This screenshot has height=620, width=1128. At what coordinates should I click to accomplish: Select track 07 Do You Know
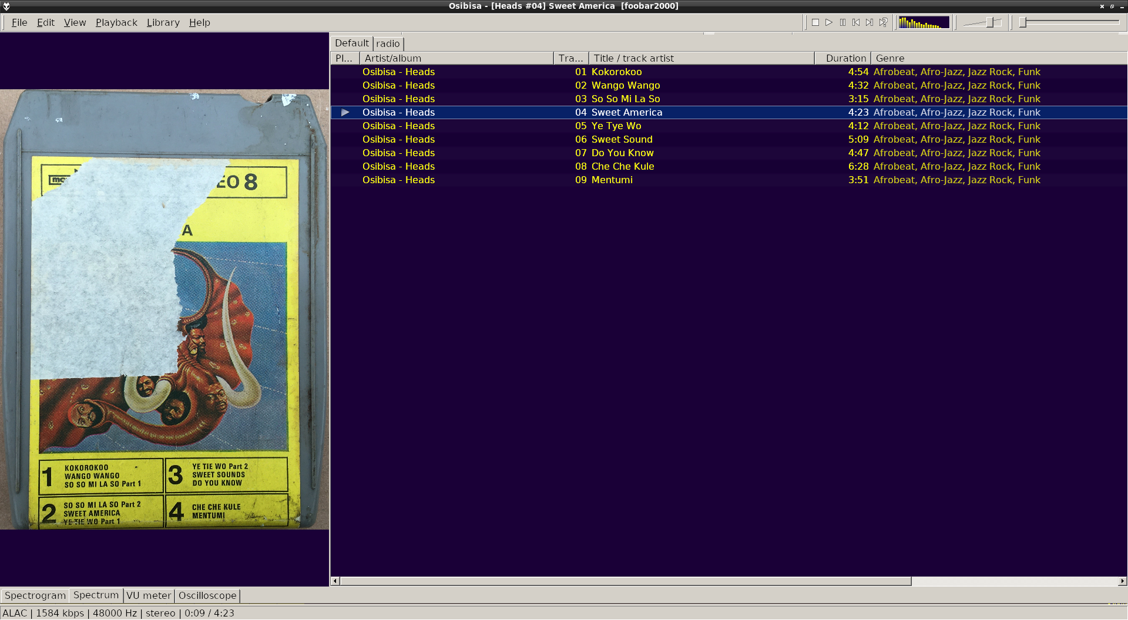click(x=728, y=153)
